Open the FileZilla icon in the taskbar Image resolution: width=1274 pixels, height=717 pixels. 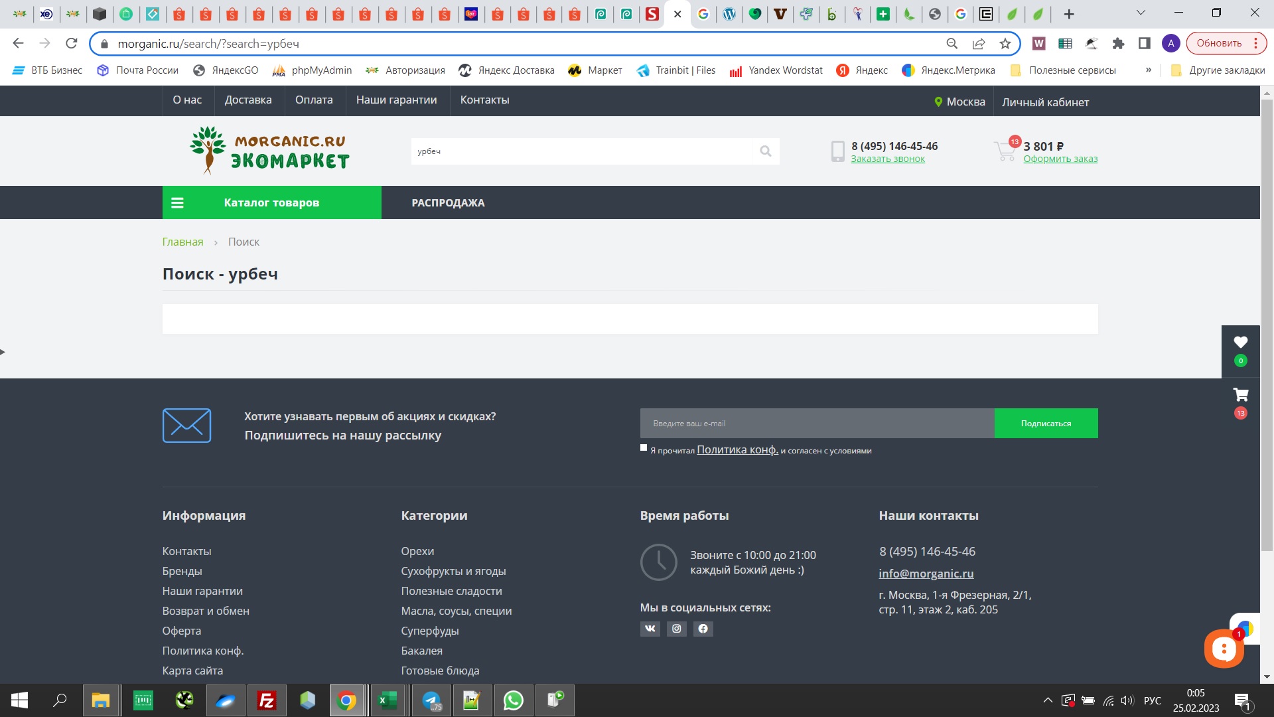267,700
